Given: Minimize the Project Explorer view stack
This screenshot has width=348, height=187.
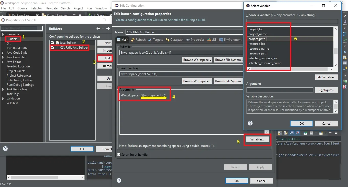Looking at the screenshot, I should 75,15.
